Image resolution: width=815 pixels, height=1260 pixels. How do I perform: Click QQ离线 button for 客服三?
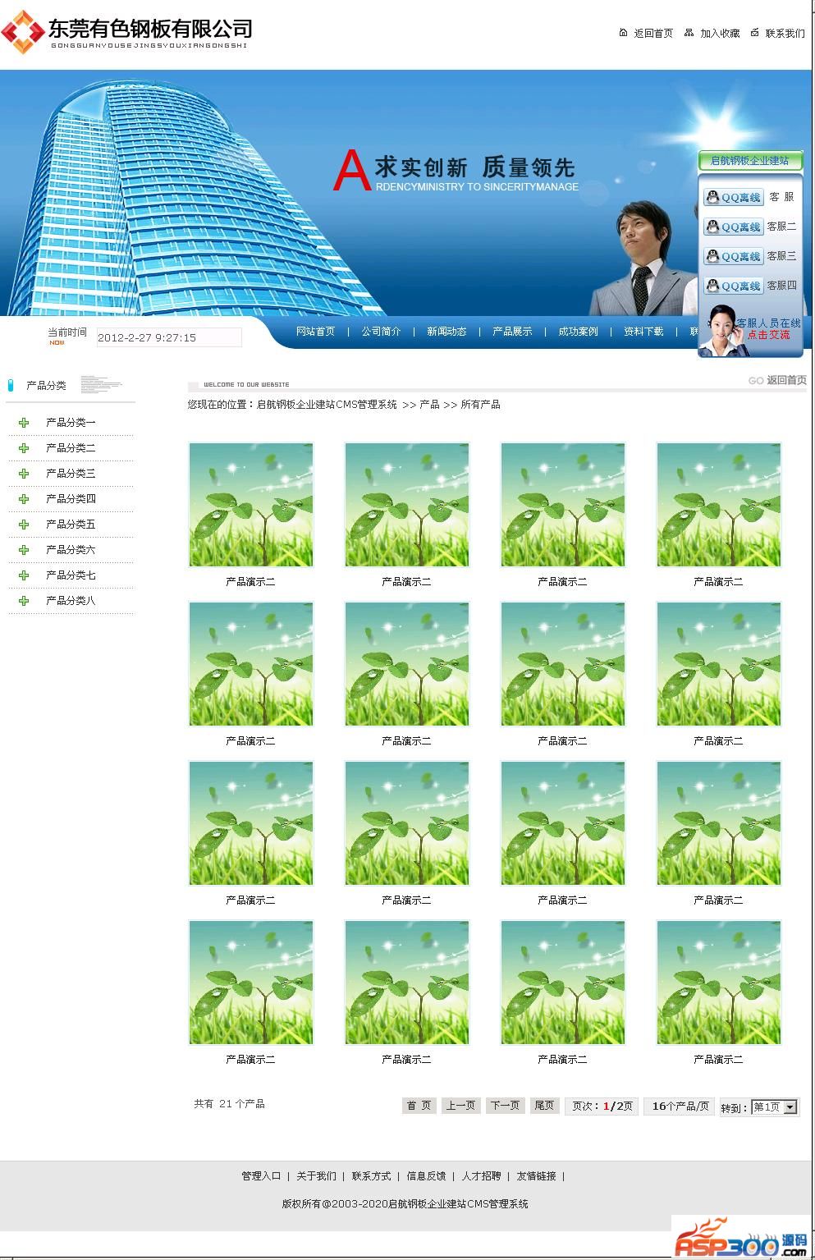coord(733,256)
